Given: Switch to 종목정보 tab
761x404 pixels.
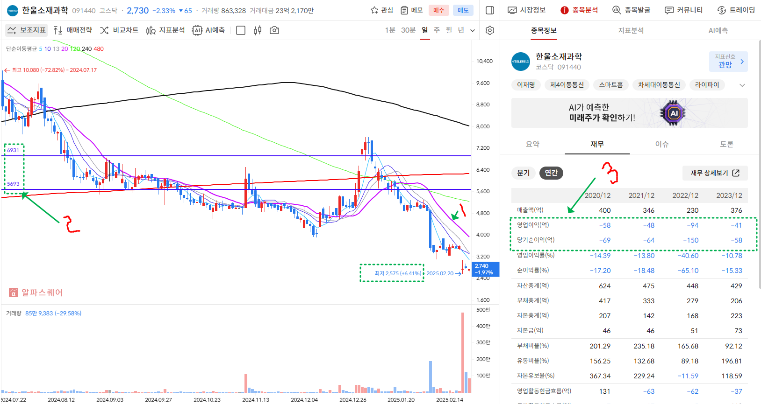Looking at the screenshot, I should (544, 30).
